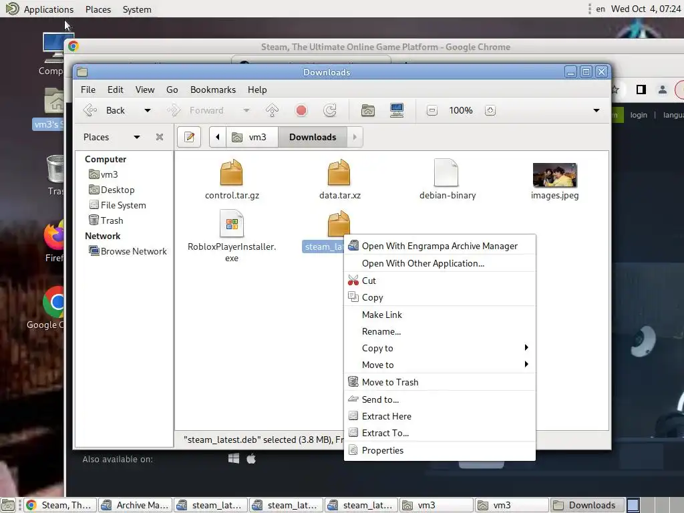Select the data.tar.xz archive icon
Screen dimensions: 684x513
coord(339,172)
